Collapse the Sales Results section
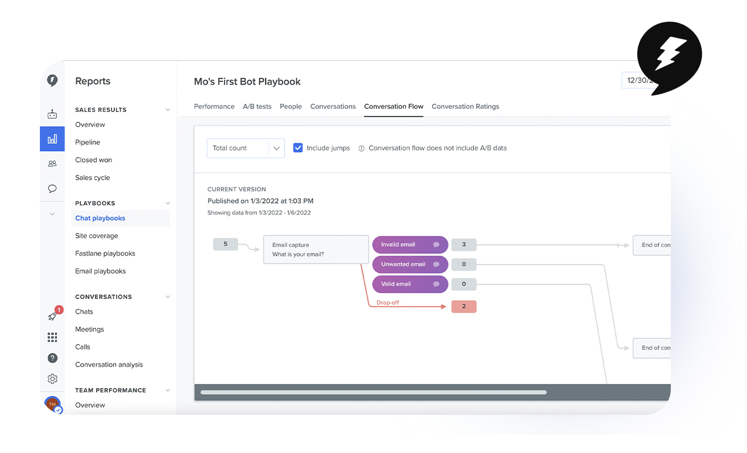Screen dimensions: 747x453 (x=168, y=110)
